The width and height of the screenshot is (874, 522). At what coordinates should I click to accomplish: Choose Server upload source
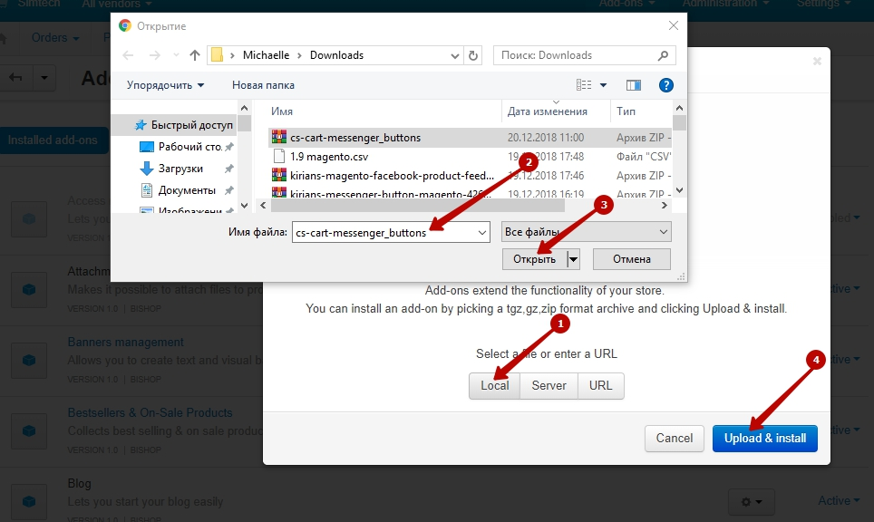click(x=549, y=385)
